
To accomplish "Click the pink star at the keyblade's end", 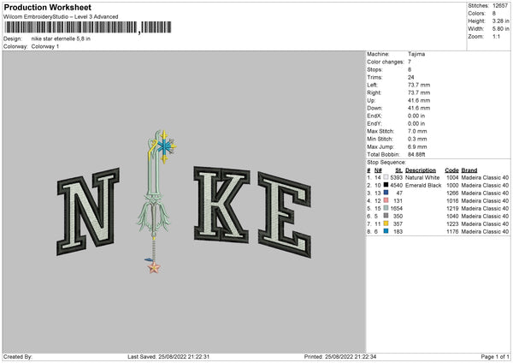I will click(154, 268).
